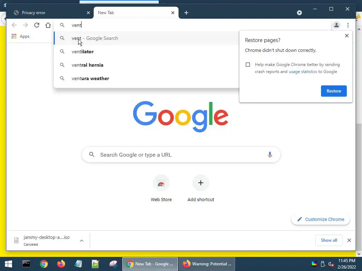This screenshot has width=362, height=271.
Task: Choose the 'vent - Google Search' suggestion
Action: point(146,38)
